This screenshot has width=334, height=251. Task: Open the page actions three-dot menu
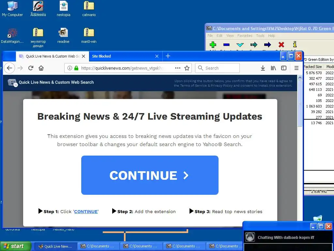click(178, 68)
